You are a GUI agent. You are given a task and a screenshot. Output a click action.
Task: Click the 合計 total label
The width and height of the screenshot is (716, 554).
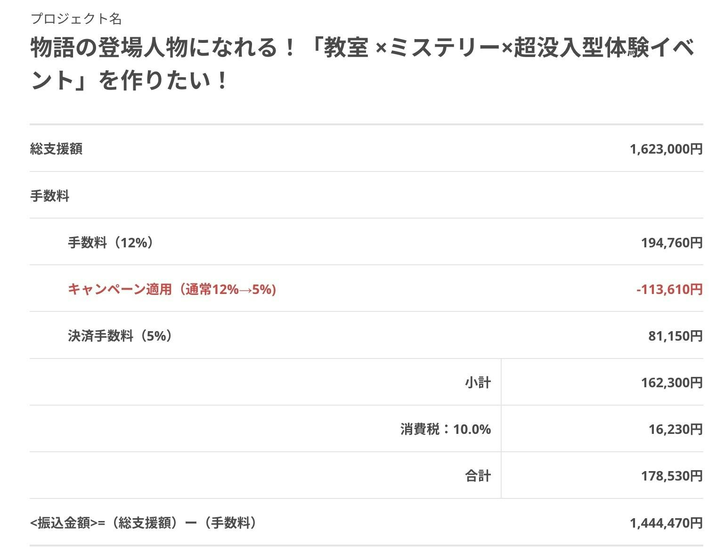(478, 476)
